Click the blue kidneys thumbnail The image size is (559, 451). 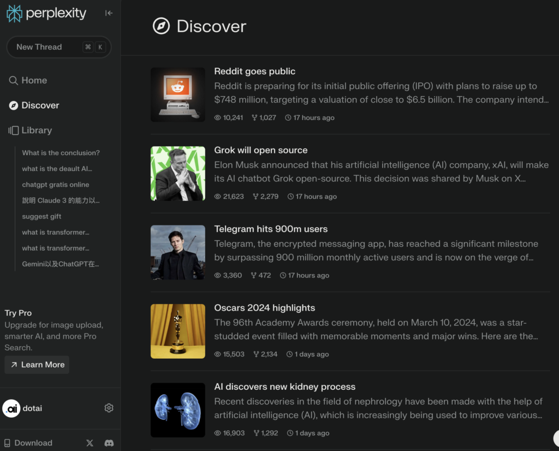[x=178, y=410]
